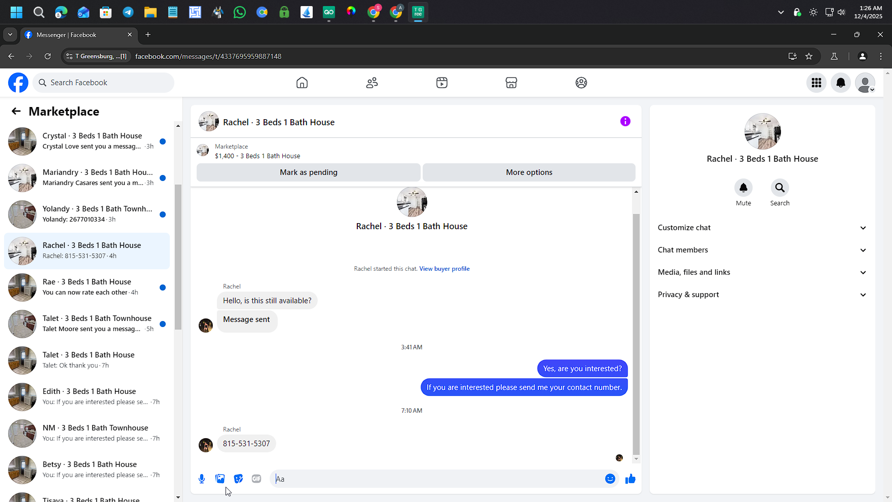Click Mark as pending button
The width and height of the screenshot is (892, 502).
click(309, 172)
